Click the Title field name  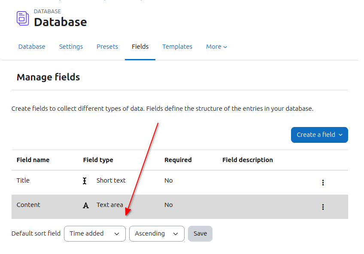pos(23,180)
